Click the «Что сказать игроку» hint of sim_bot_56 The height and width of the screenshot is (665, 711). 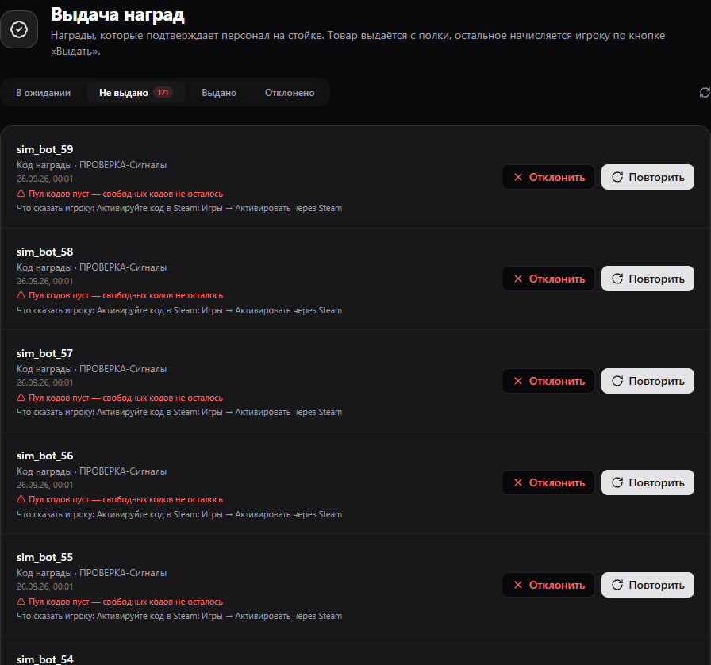[x=179, y=515]
